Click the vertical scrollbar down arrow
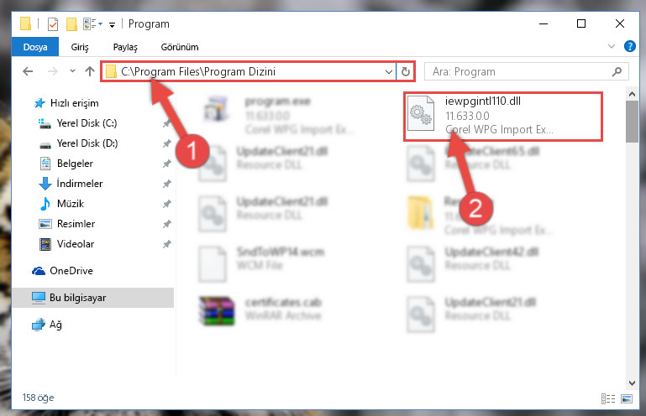Image resolution: width=646 pixels, height=416 pixels. 632,382
